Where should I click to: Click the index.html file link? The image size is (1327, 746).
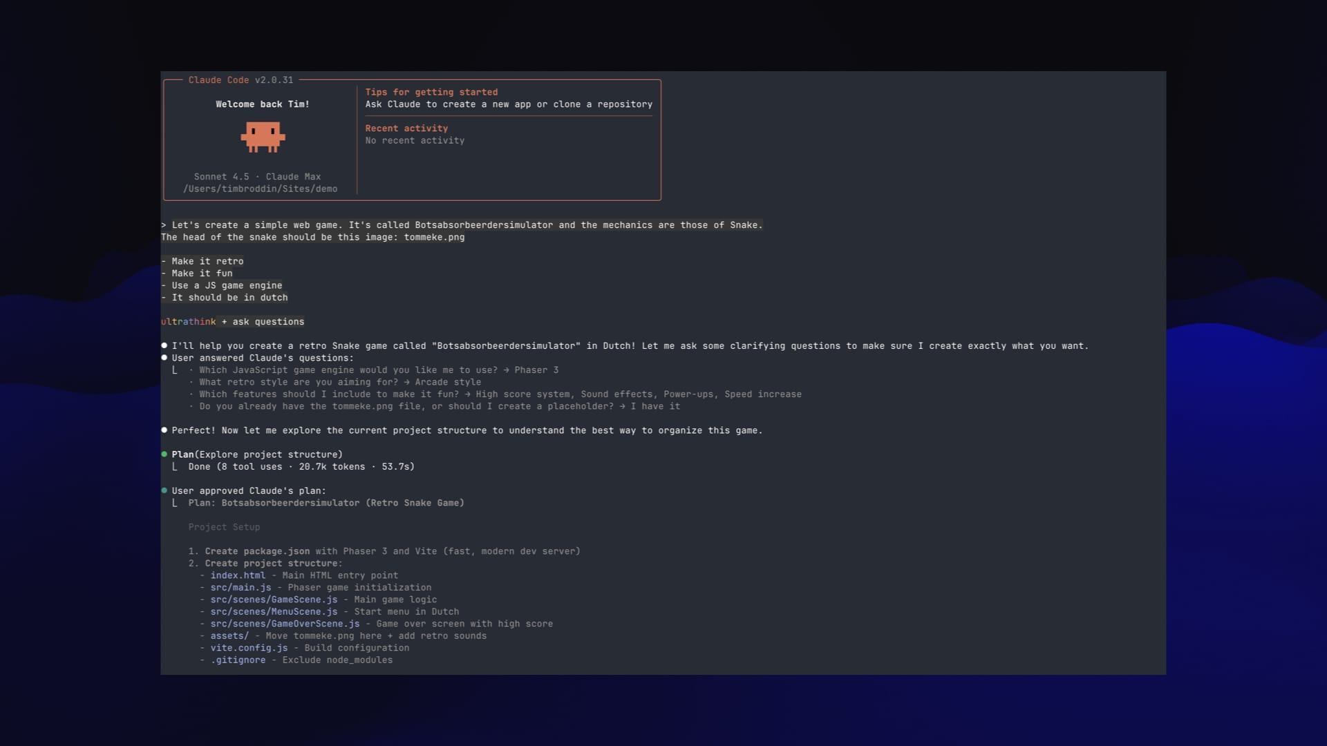pos(238,575)
